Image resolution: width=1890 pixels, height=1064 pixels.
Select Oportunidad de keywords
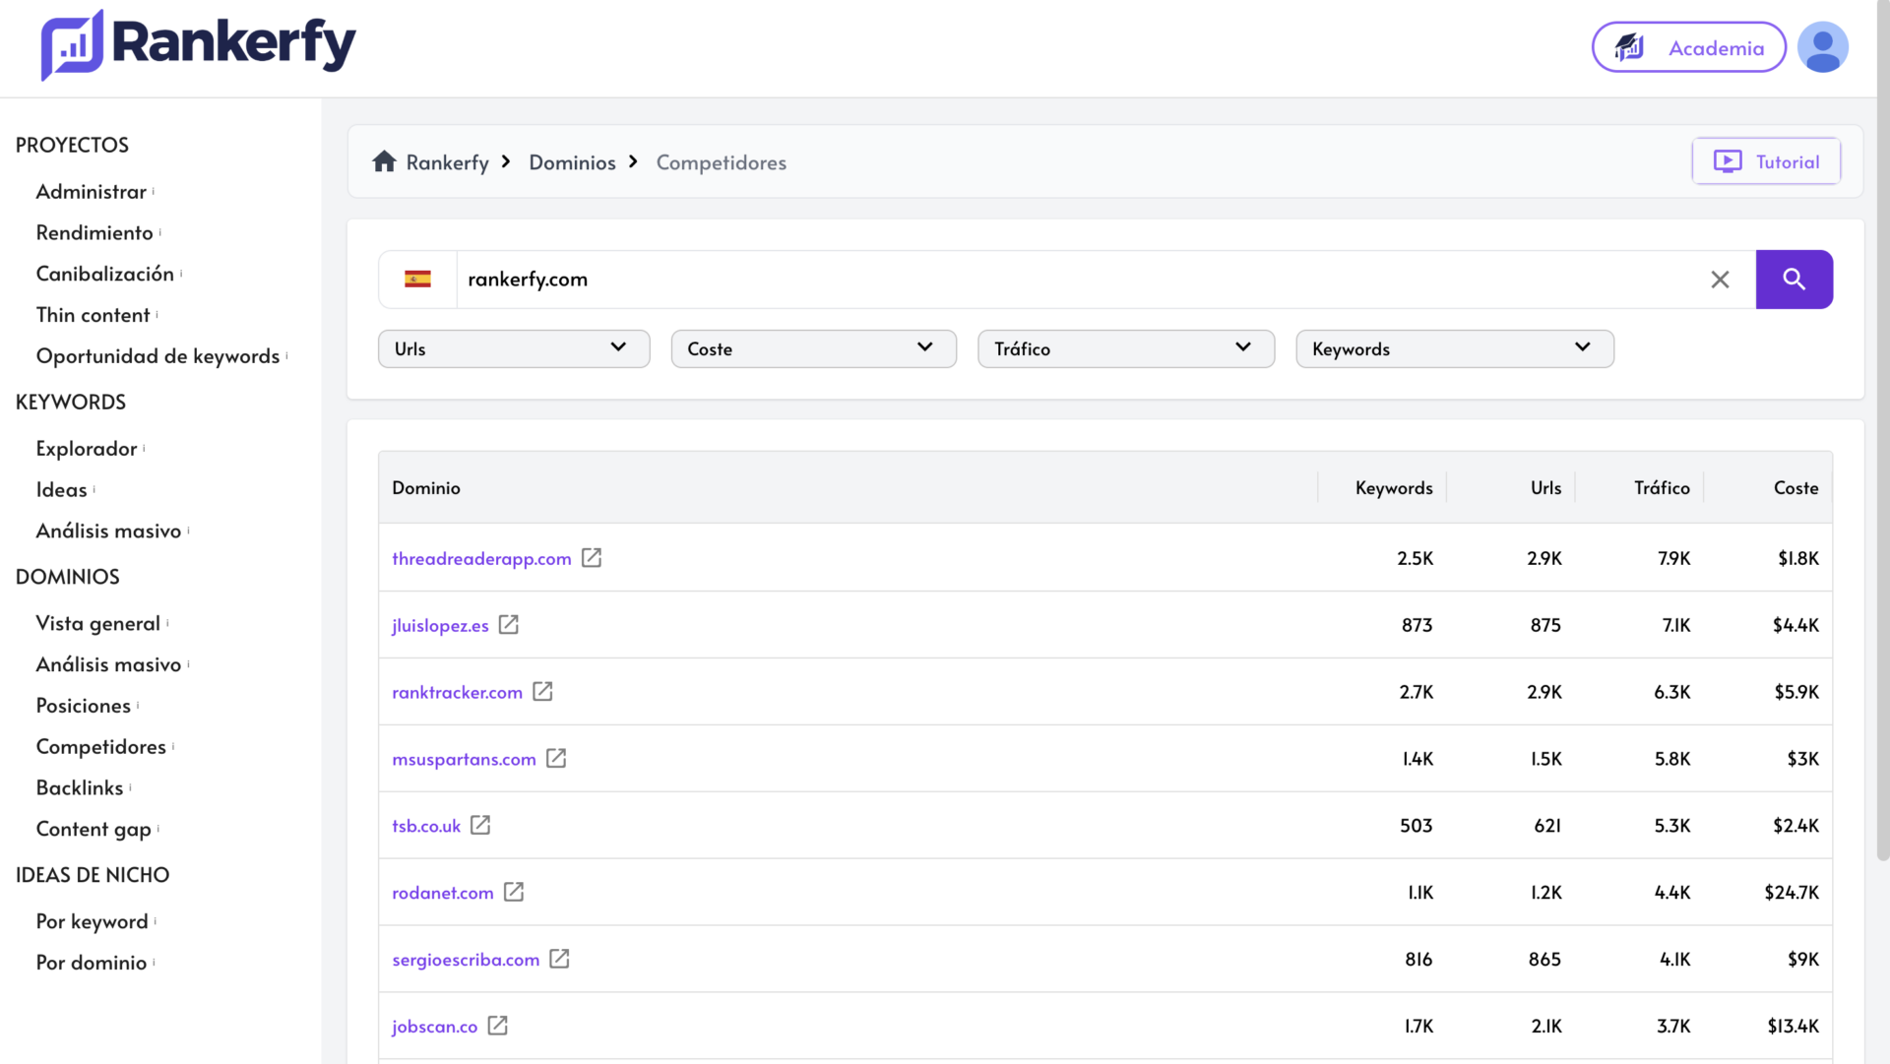click(x=157, y=356)
